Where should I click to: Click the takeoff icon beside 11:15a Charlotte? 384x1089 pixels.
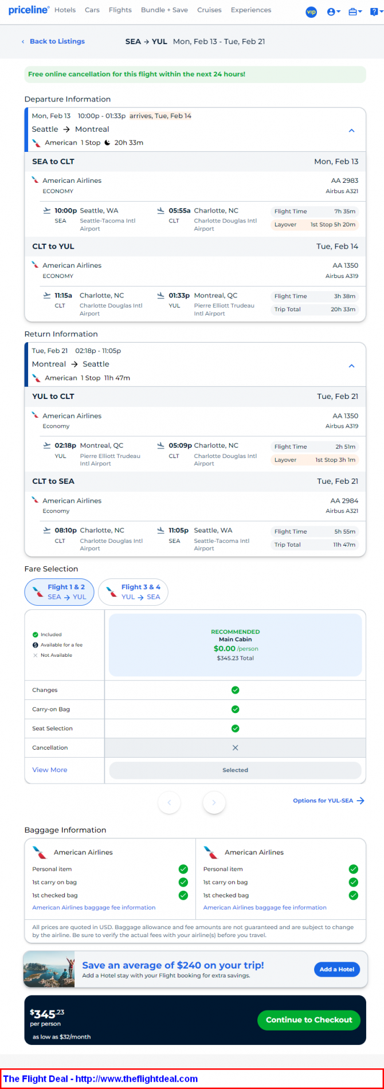click(x=47, y=295)
